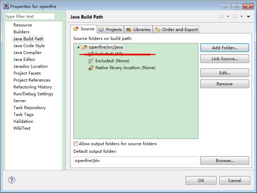Click the forward navigation arrow icon
The width and height of the screenshot is (257, 193).
tap(235, 17)
